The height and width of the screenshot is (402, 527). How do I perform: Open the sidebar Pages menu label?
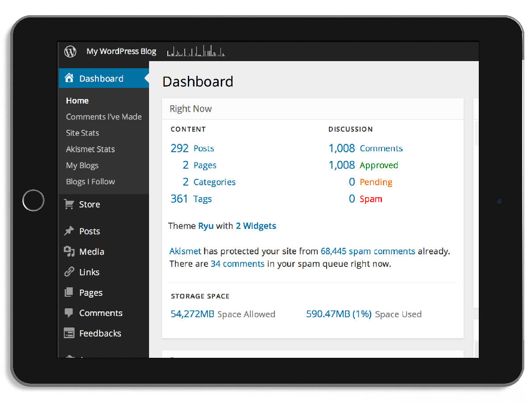coord(91,293)
